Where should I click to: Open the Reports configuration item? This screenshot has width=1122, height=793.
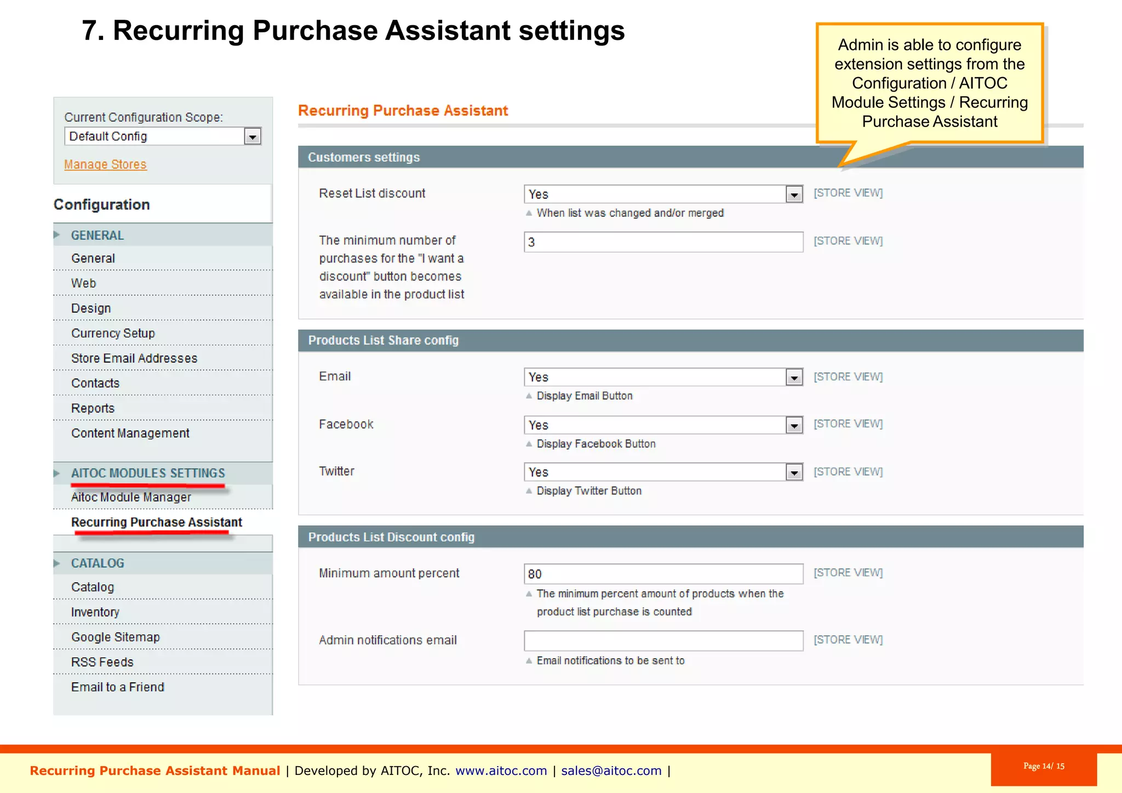pyautogui.click(x=93, y=409)
